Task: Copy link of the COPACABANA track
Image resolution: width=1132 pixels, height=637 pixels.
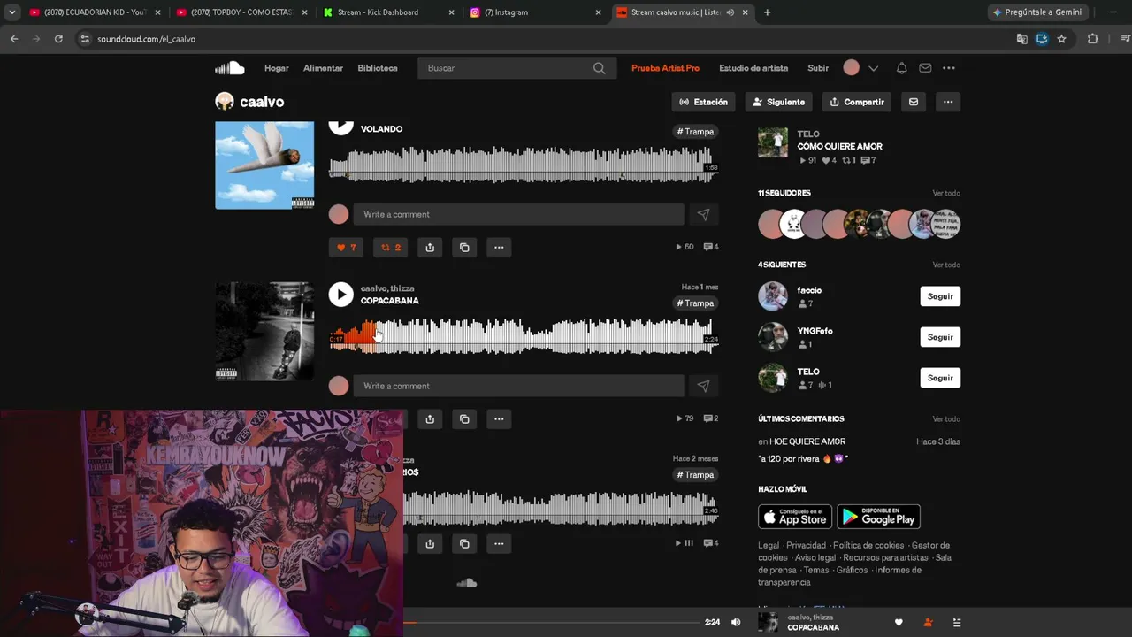Action: (464, 418)
